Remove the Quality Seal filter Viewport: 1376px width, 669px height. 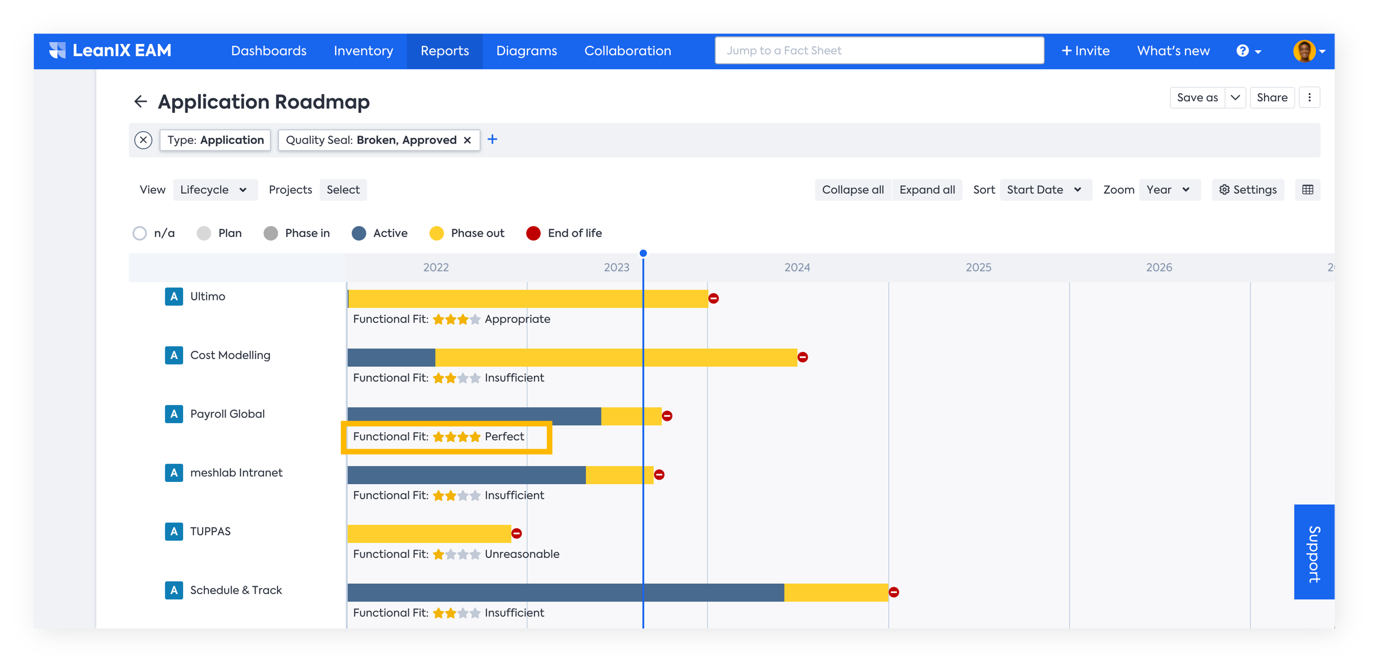(467, 140)
